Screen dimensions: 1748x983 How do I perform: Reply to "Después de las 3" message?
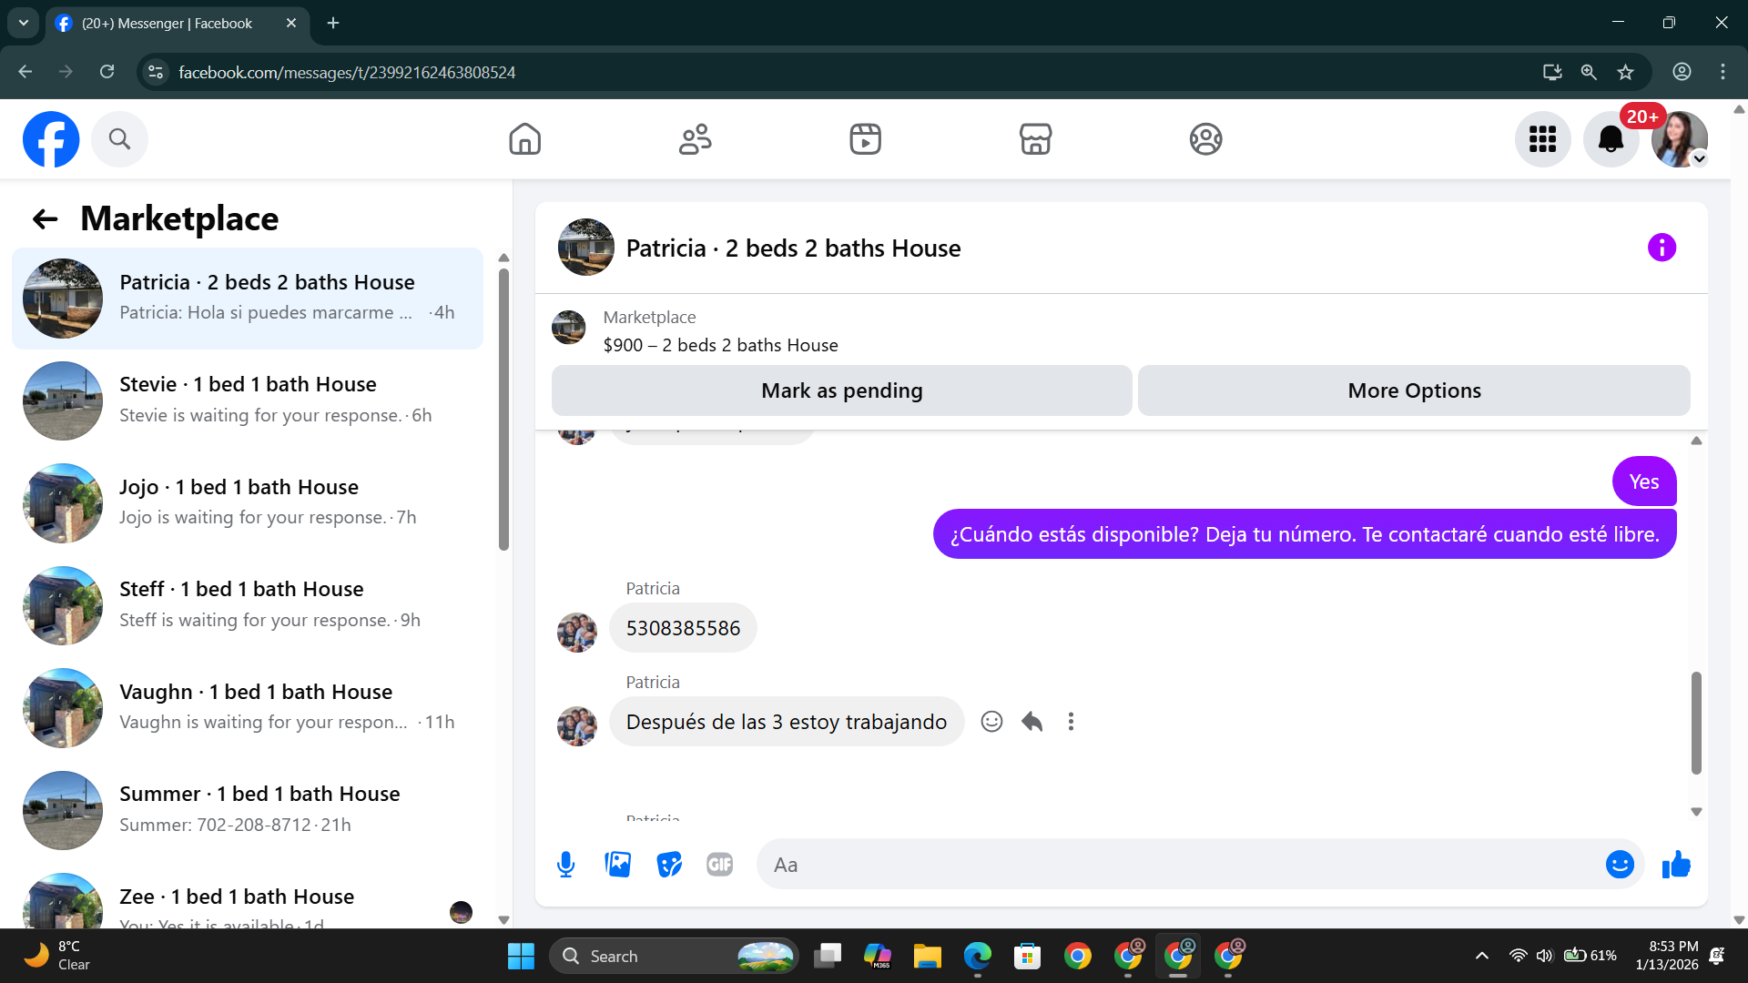1032,722
